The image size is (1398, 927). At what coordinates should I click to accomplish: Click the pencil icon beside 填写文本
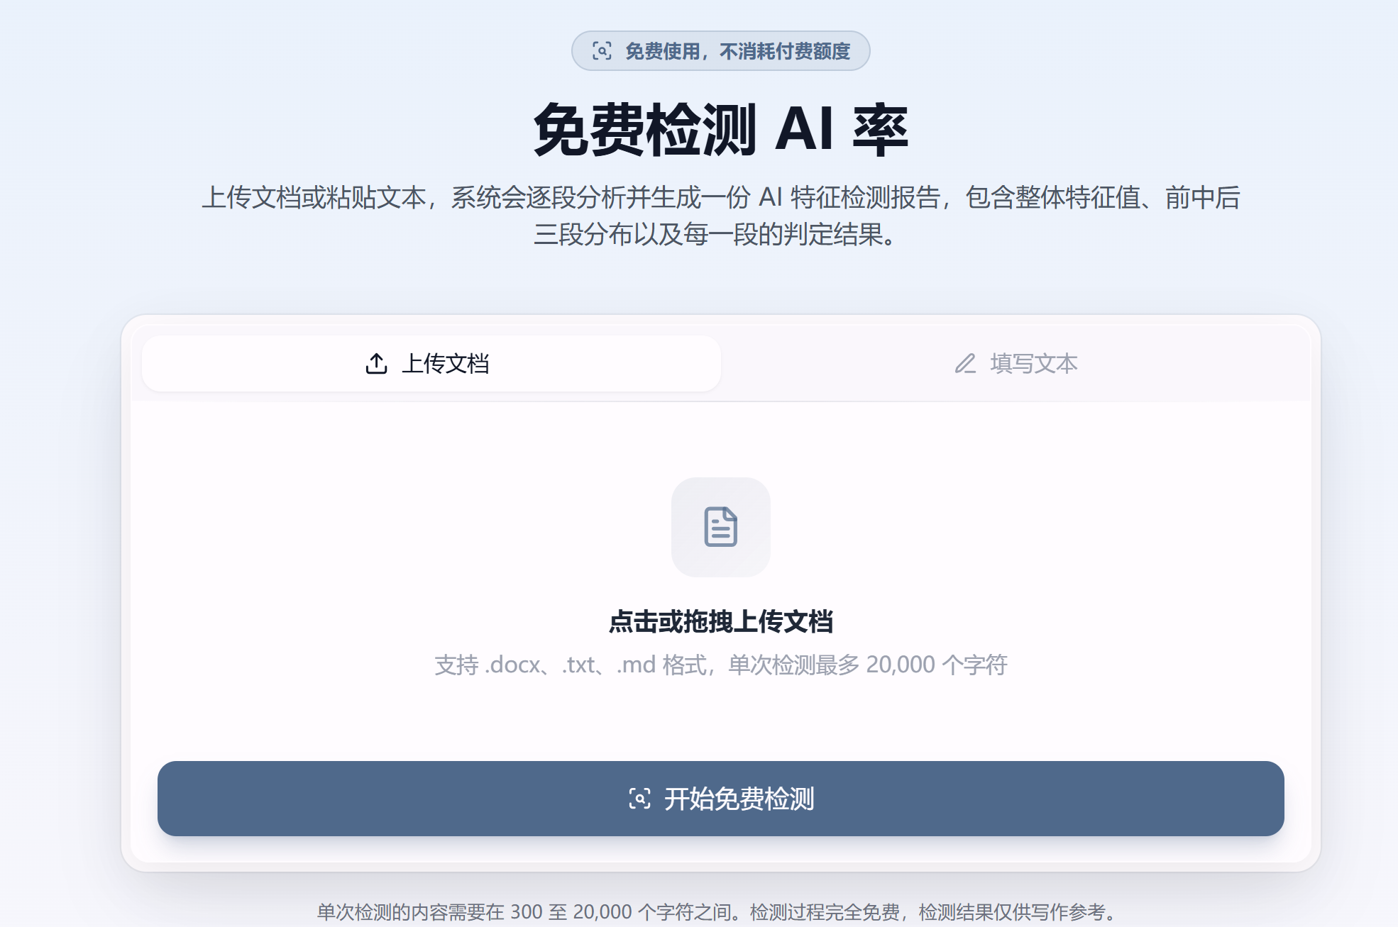point(965,363)
